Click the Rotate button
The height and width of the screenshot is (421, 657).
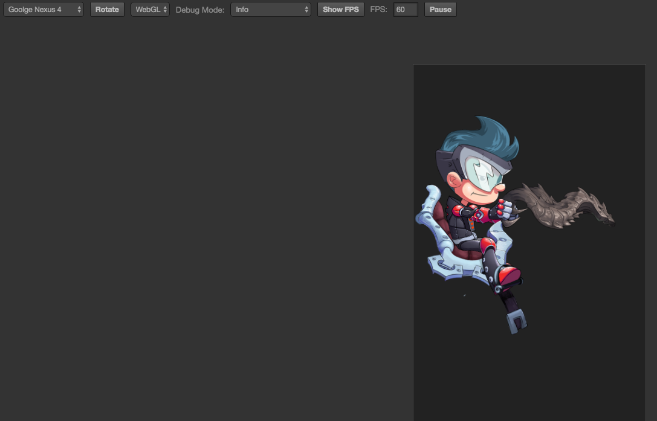pos(107,9)
